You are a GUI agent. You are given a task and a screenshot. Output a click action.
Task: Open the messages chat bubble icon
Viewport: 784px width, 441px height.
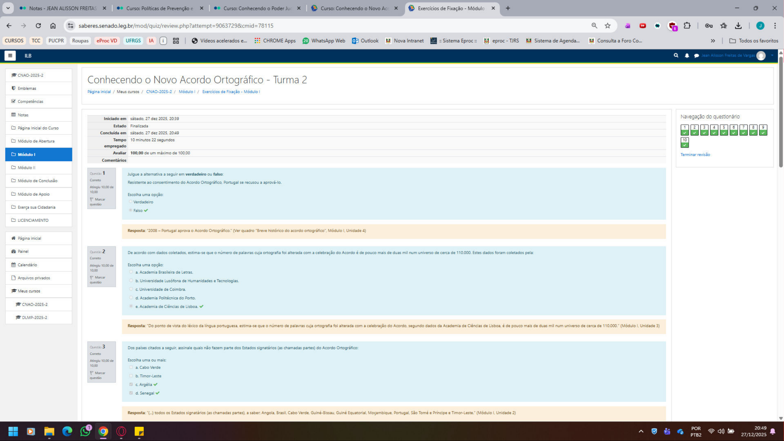pos(696,56)
